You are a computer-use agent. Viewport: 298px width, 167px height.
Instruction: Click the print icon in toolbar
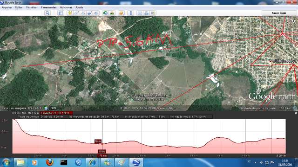click(x=146, y=13)
